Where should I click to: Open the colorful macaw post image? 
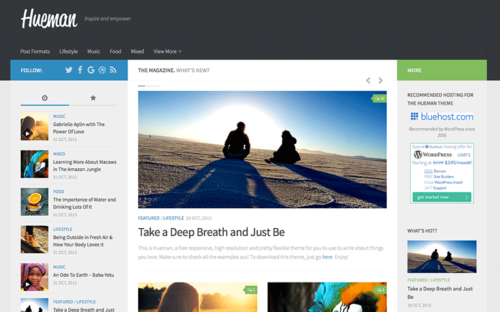pyautogui.click(x=327, y=297)
